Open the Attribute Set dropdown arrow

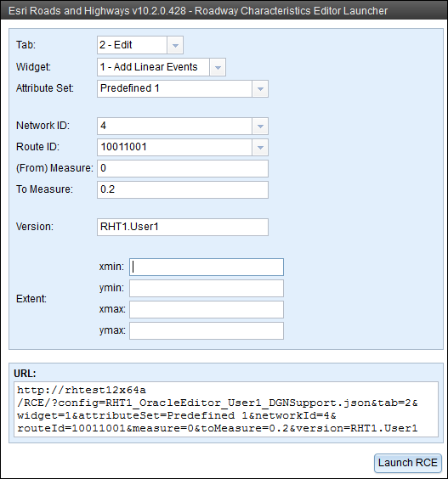point(260,89)
